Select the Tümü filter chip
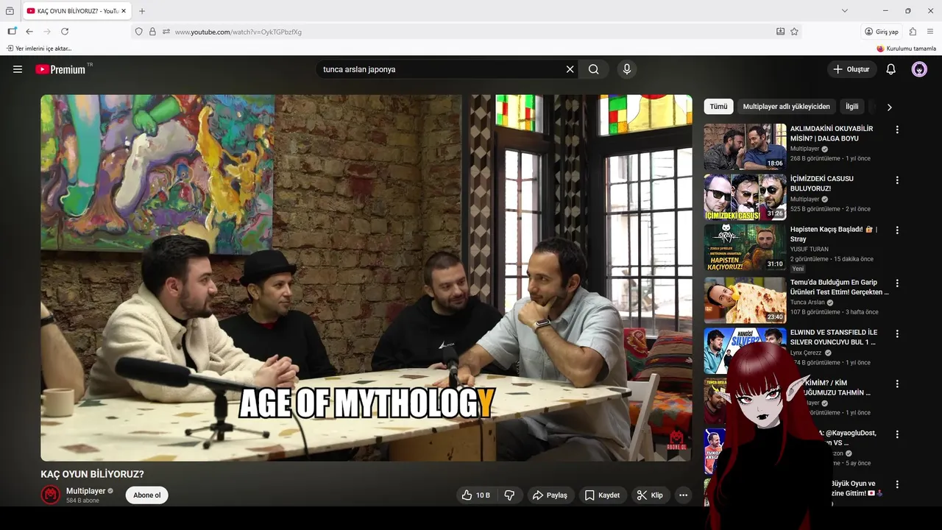Viewport: 942px width, 530px height. coord(718,107)
